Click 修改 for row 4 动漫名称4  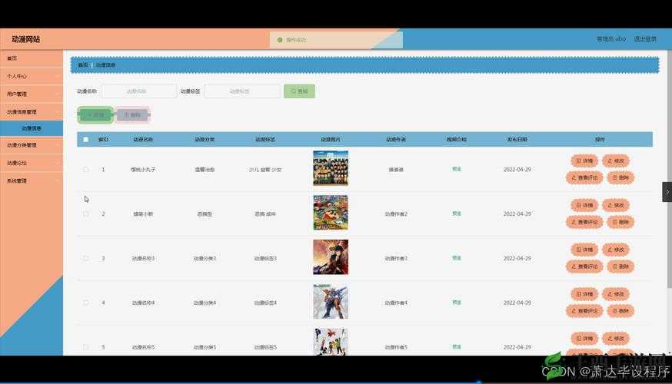pos(616,294)
